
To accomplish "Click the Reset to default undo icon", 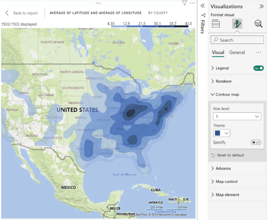I will click(213, 155).
